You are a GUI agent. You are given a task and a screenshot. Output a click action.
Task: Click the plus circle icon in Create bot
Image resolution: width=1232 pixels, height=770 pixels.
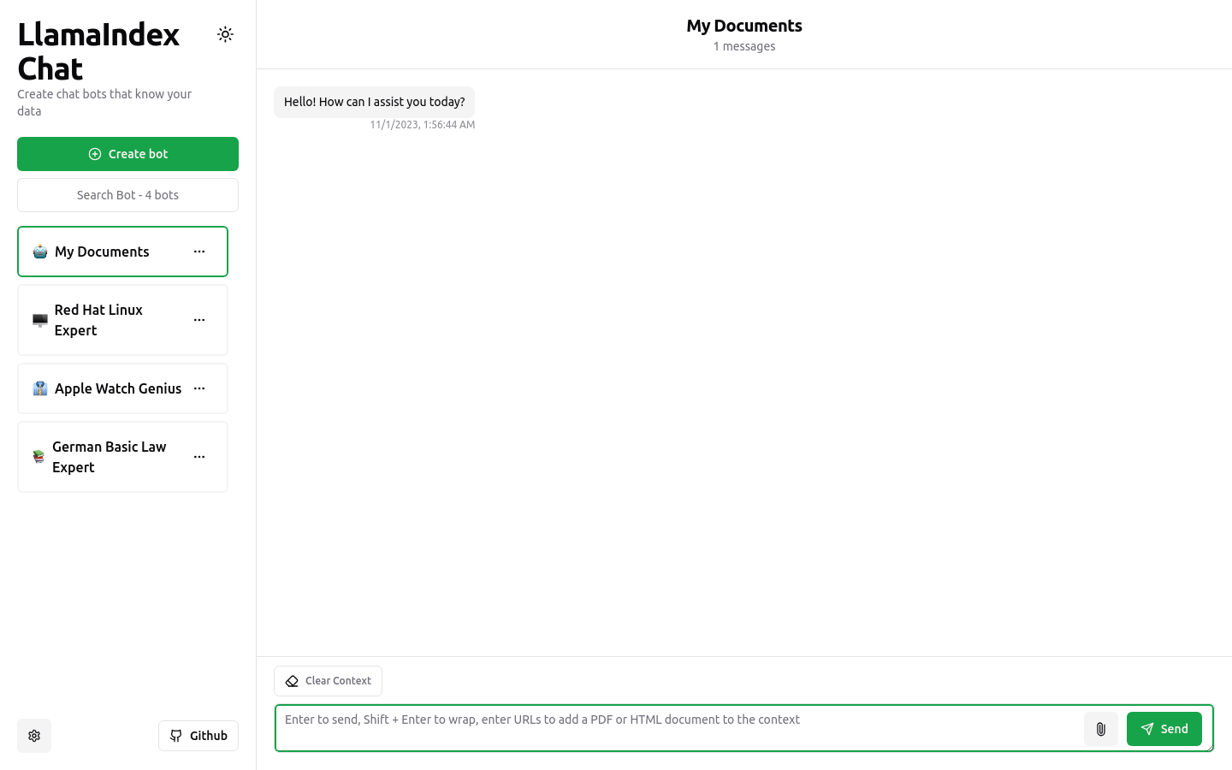(x=95, y=154)
